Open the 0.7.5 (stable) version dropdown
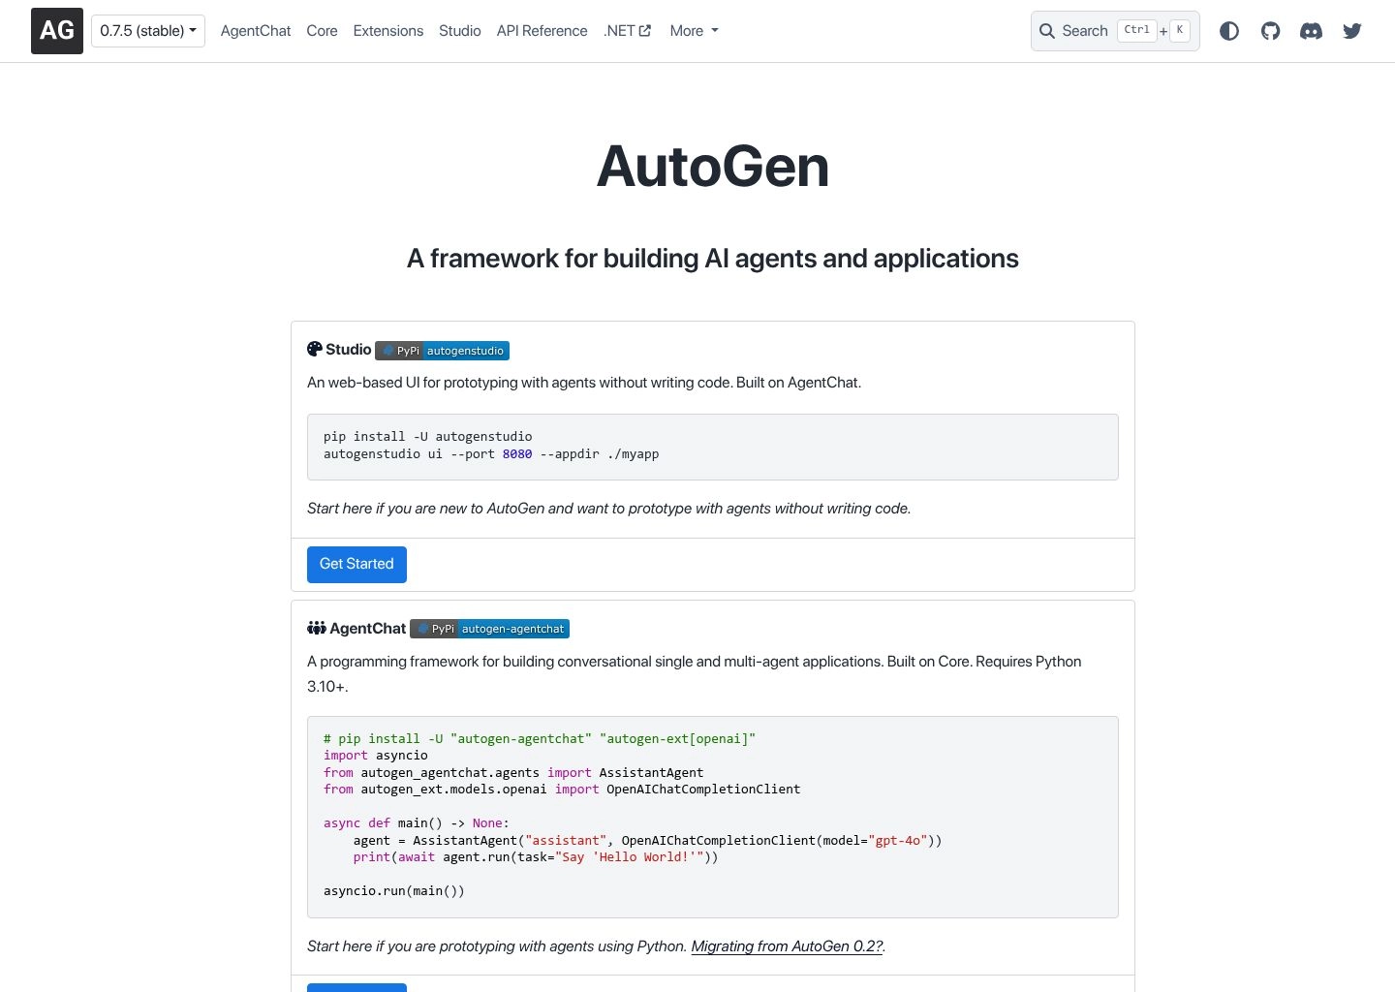1395x992 pixels. pyautogui.click(x=148, y=31)
